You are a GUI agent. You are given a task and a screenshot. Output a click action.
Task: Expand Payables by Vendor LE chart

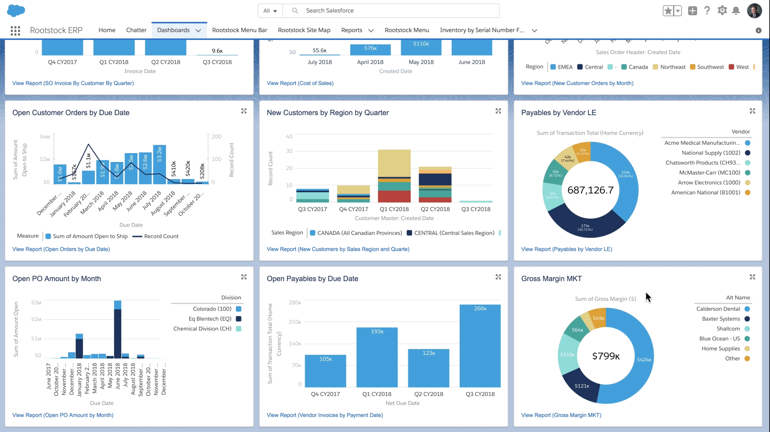pos(753,111)
